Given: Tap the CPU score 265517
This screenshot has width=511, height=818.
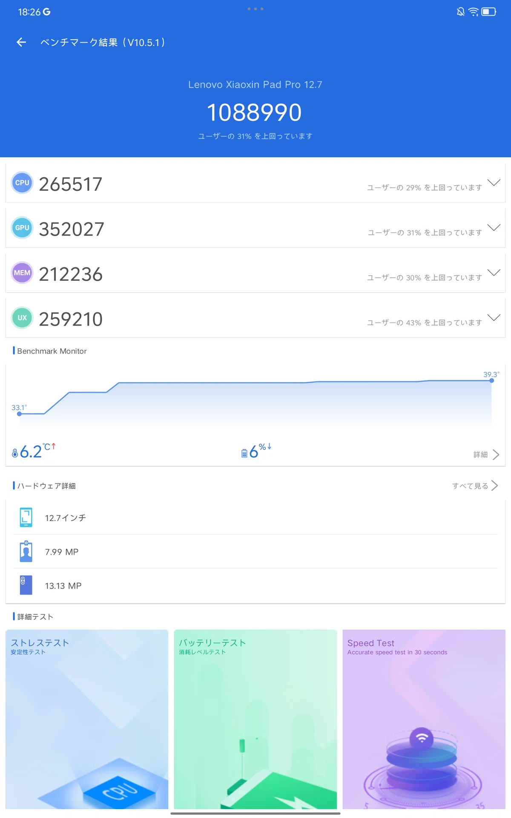Looking at the screenshot, I should point(71,184).
